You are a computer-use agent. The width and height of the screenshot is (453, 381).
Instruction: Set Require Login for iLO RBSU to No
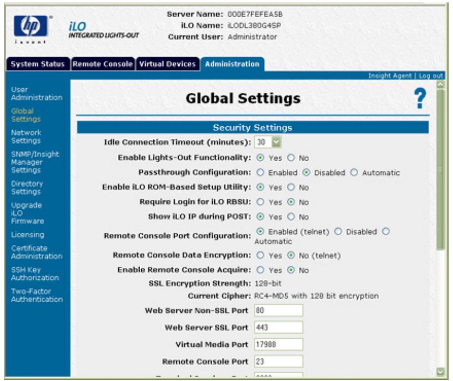click(x=291, y=202)
